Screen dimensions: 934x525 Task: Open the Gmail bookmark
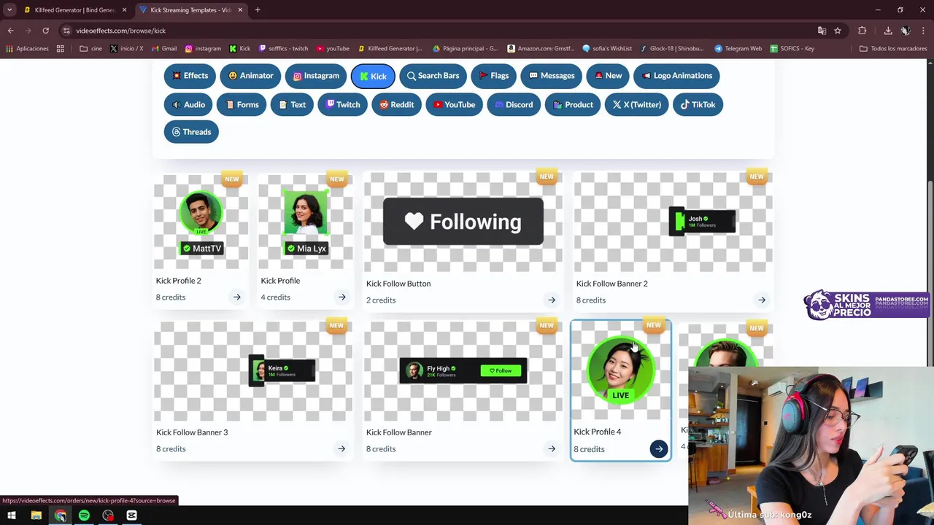[164, 49]
